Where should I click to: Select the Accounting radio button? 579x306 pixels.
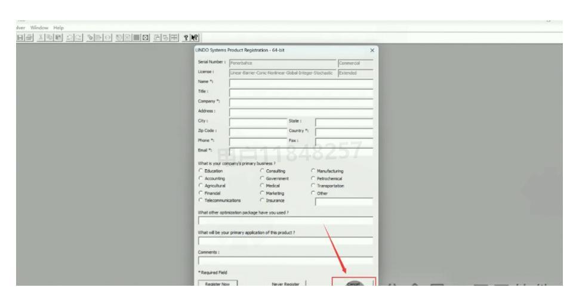click(201, 178)
